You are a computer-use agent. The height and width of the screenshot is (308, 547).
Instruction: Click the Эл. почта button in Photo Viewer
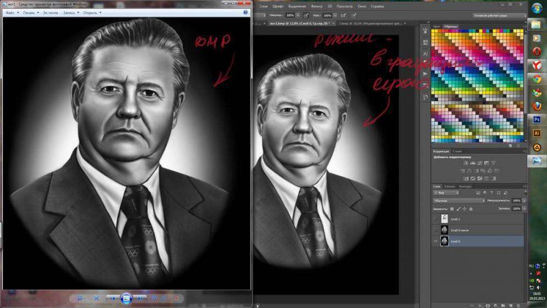point(51,12)
